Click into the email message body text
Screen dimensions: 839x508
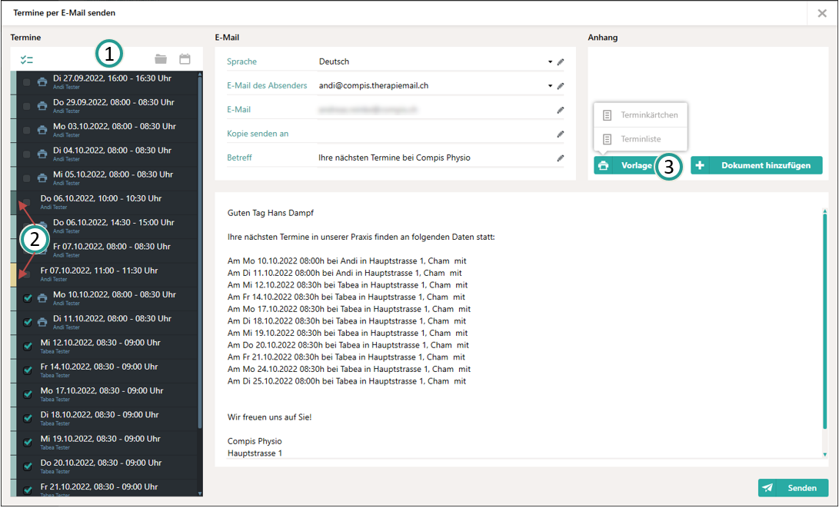(x=521, y=331)
